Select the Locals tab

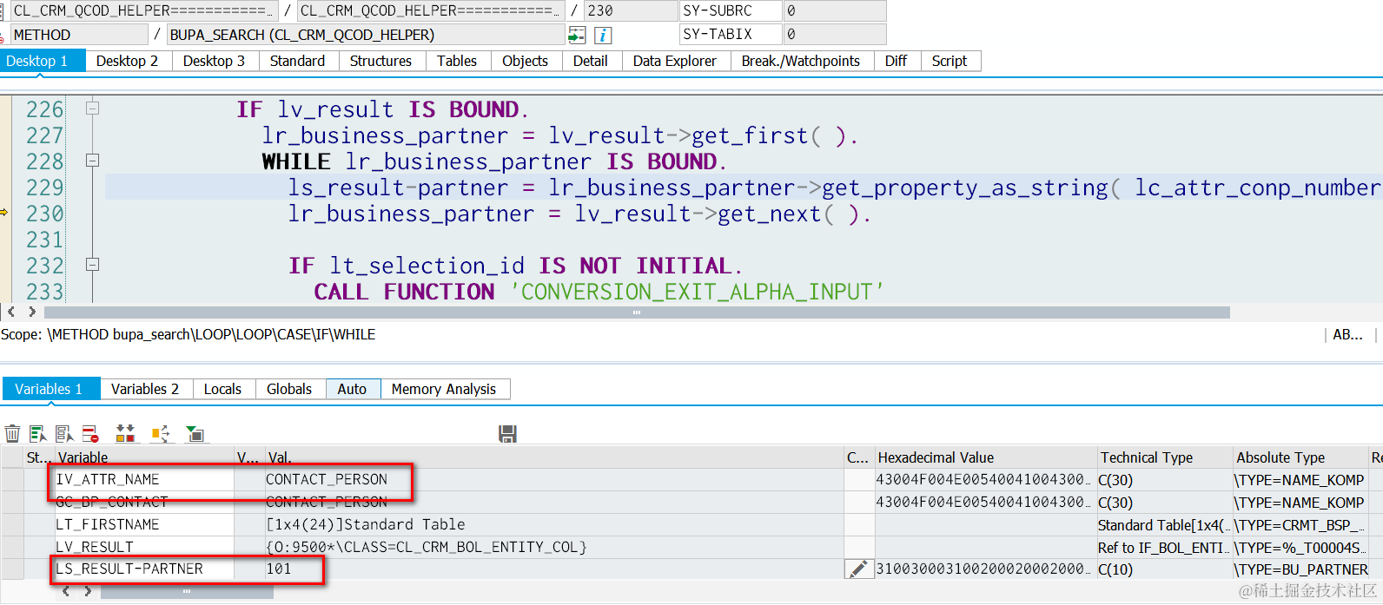(222, 389)
